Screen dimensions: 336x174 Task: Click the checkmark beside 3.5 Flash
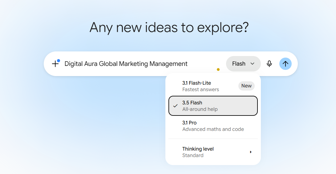tap(175, 106)
